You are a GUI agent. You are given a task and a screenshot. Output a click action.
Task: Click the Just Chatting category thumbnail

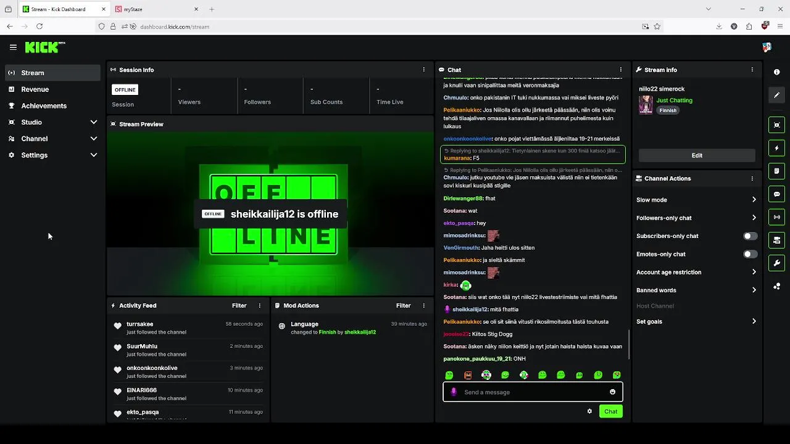646,105
